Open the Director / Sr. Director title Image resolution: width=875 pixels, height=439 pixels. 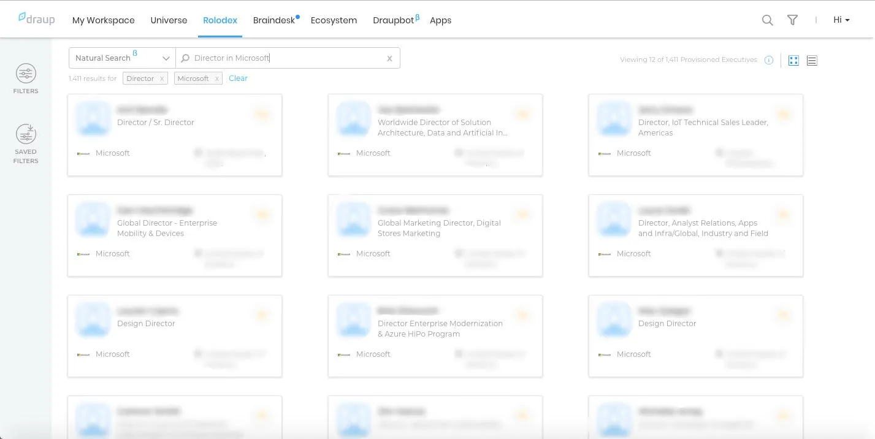pos(156,123)
